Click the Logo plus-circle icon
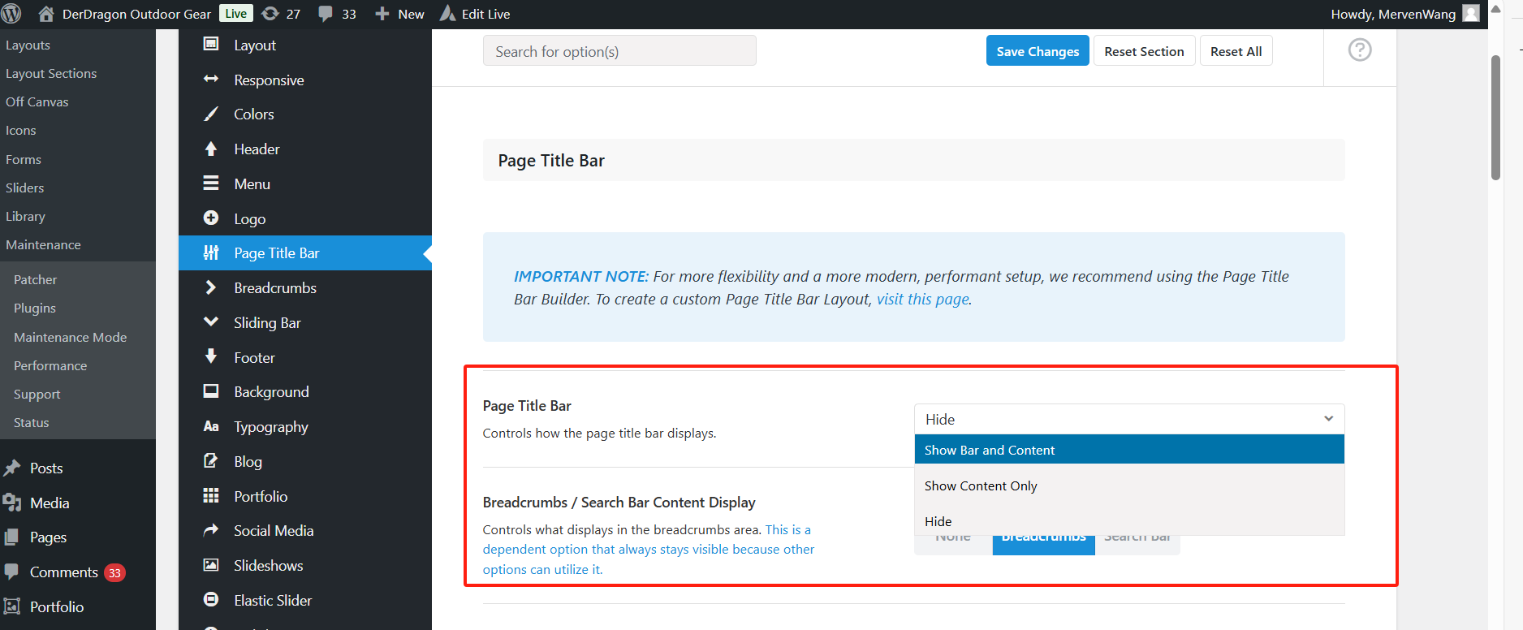The image size is (1523, 630). click(x=211, y=218)
